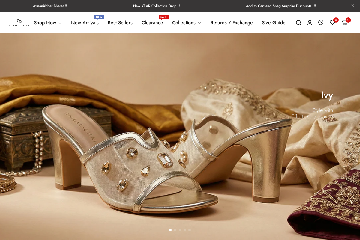Open the wishlist heart icon

coord(332,22)
